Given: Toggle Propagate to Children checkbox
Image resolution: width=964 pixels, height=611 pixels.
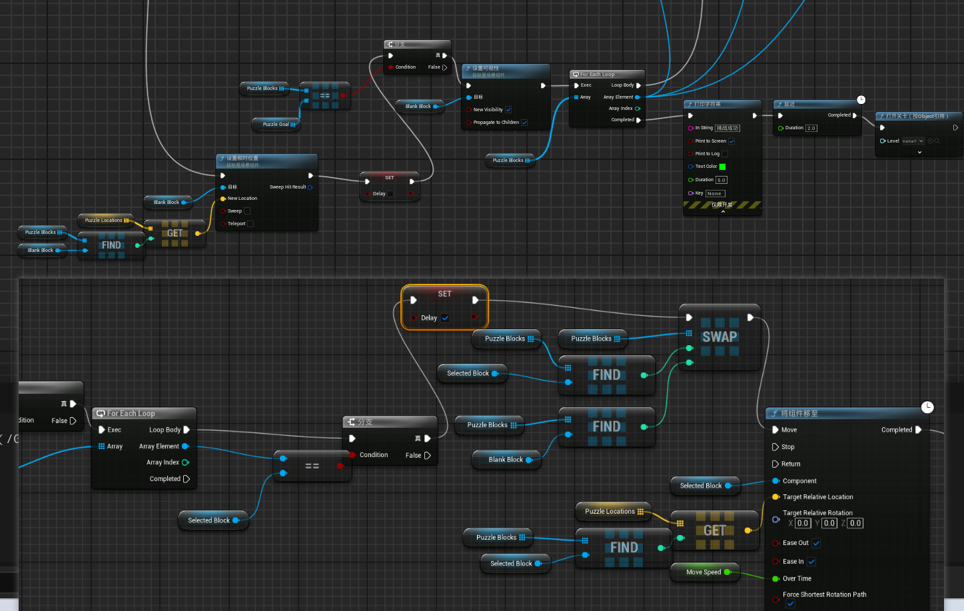Looking at the screenshot, I should [x=524, y=123].
